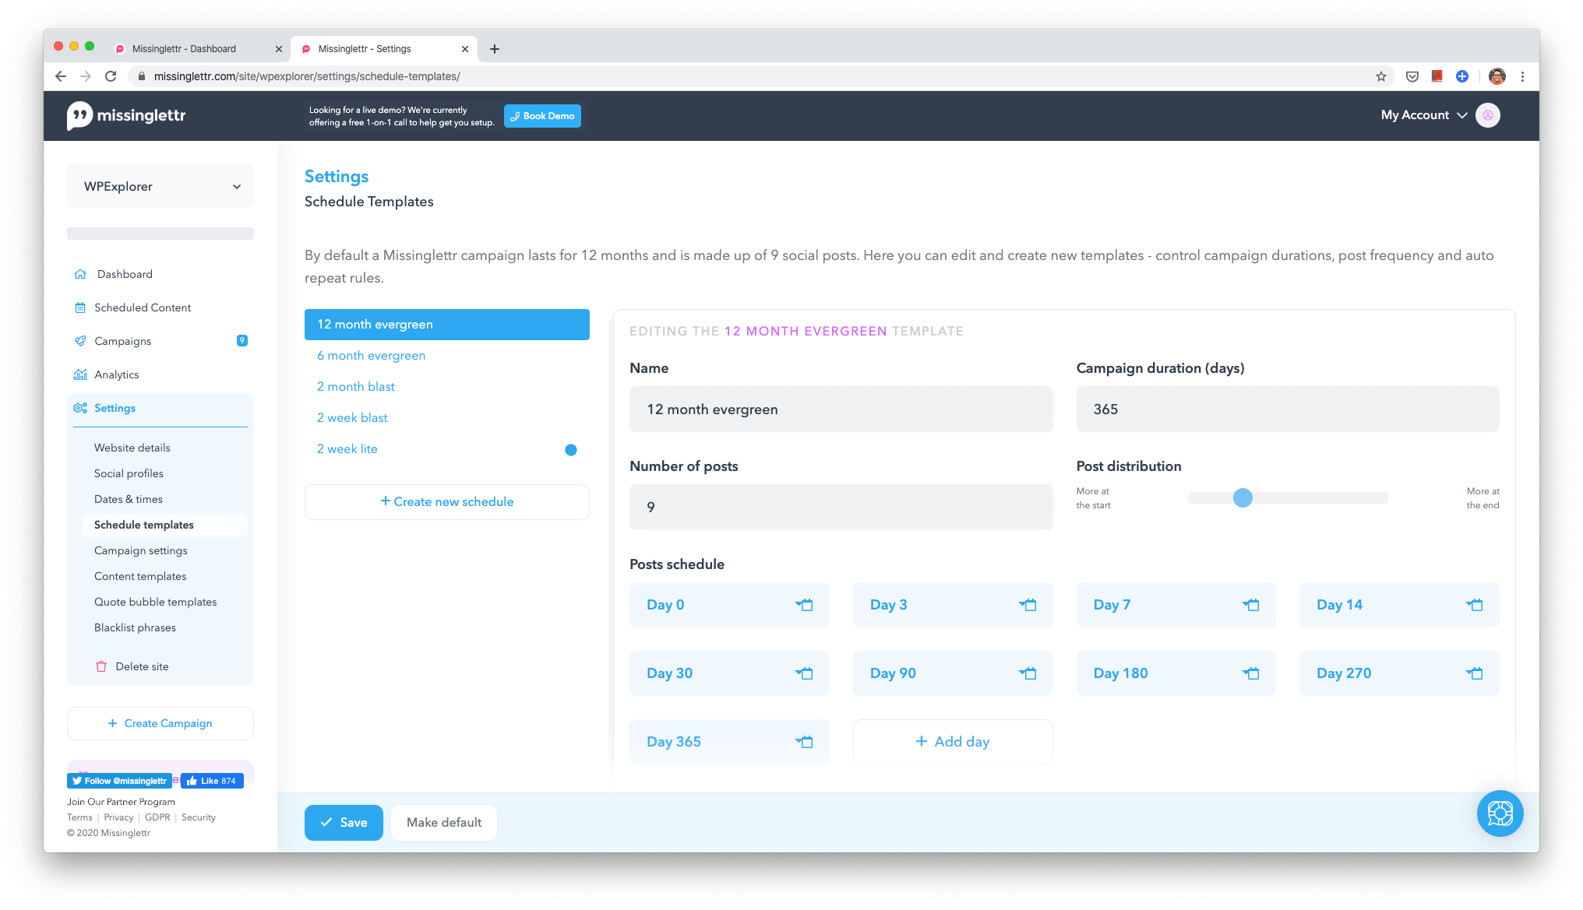Bookmark this page with the star icon
Viewport: 1583px width, 910px height.
1380,76
